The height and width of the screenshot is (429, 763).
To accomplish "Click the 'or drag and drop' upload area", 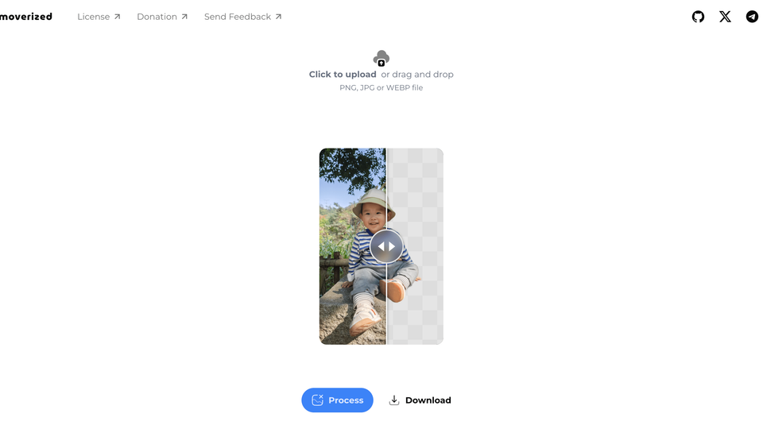I will tap(417, 75).
